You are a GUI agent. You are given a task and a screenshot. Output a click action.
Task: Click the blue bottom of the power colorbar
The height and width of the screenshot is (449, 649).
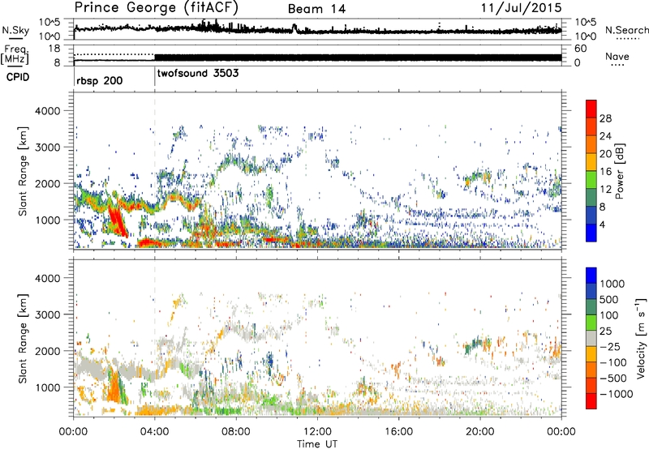click(591, 233)
